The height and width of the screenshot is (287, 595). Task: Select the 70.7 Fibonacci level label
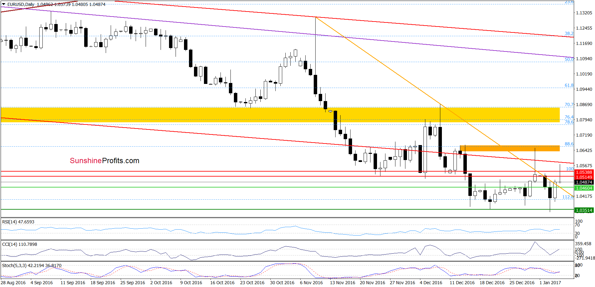[569, 105]
